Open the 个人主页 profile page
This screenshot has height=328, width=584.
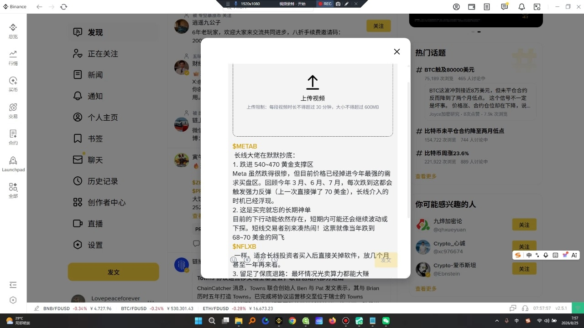[x=114, y=118]
